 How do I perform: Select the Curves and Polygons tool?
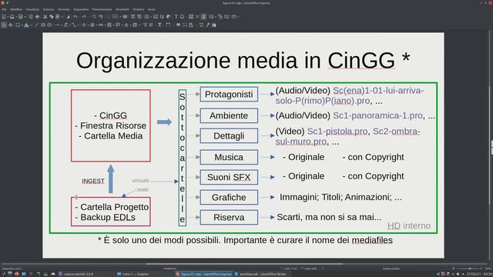(65, 25)
